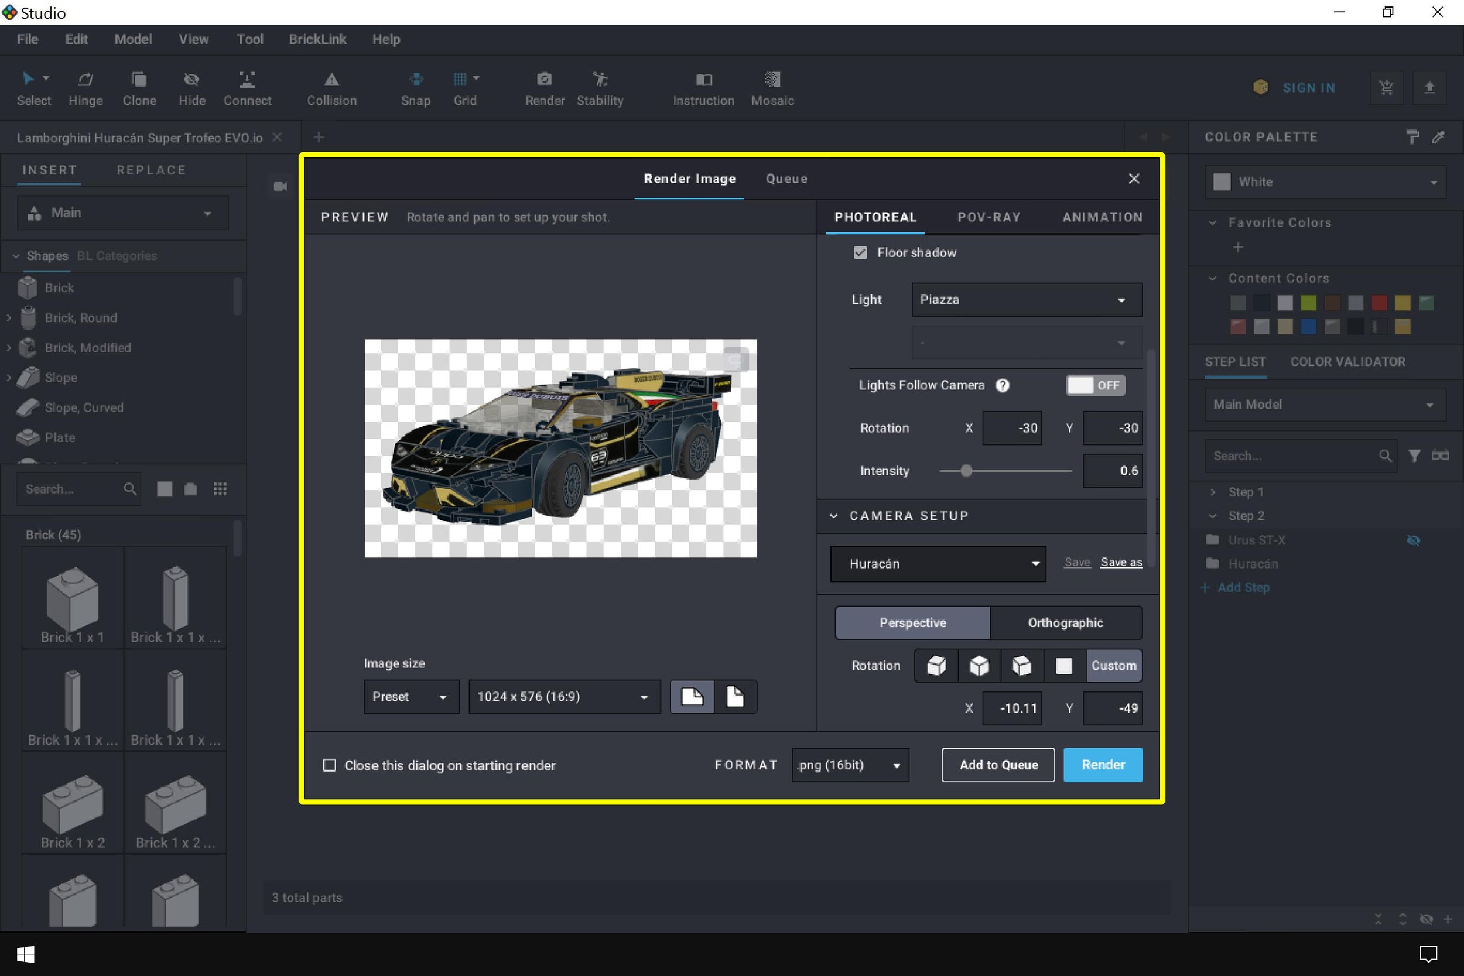1464x976 pixels.
Task: Activate the Clone tool
Action: pos(139,88)
